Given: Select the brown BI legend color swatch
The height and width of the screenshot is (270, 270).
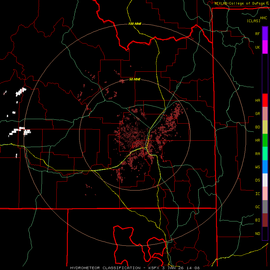Looking at the screenshot, I should coord(265,220).
